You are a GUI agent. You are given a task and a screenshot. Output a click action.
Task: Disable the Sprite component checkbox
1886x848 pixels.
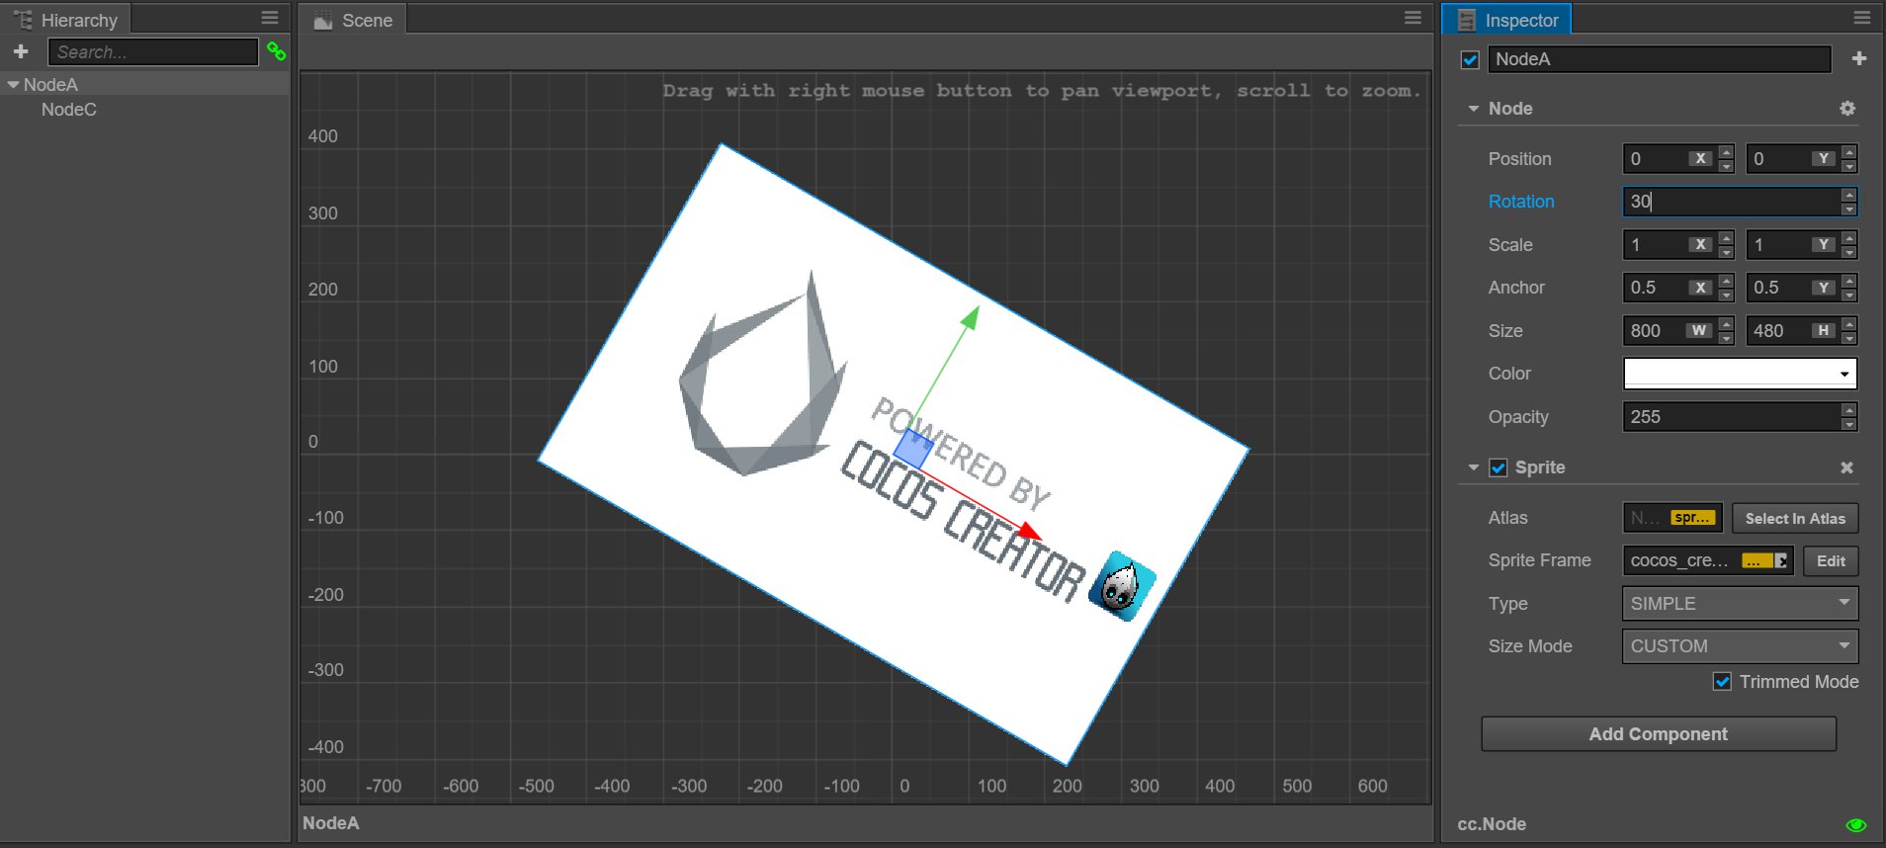tap(1499, 467)
